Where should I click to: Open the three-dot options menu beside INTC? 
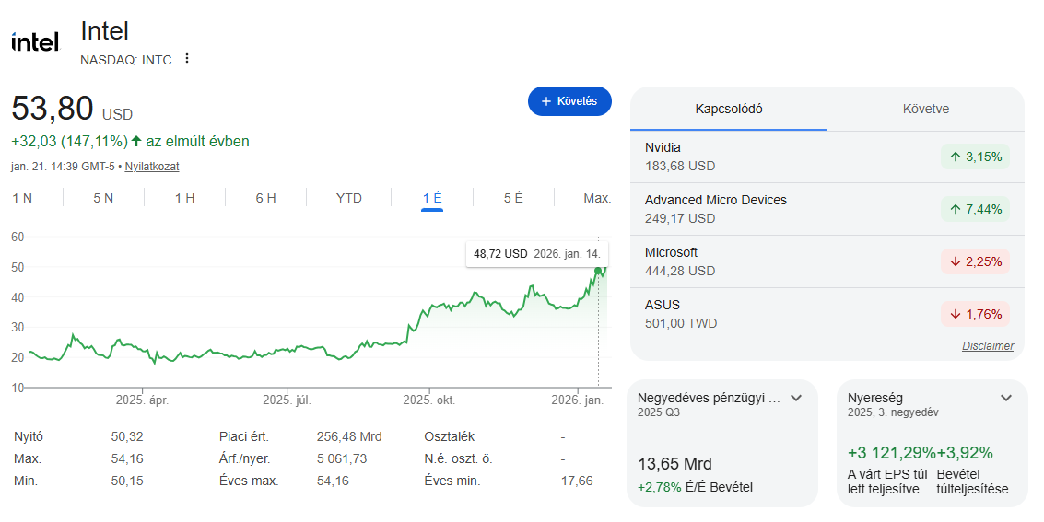pos(187,59)
